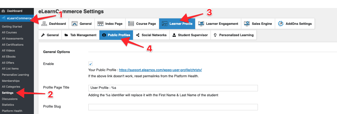
Task: Click the Personalized Learning lightbulb icon
Action: 215,35
